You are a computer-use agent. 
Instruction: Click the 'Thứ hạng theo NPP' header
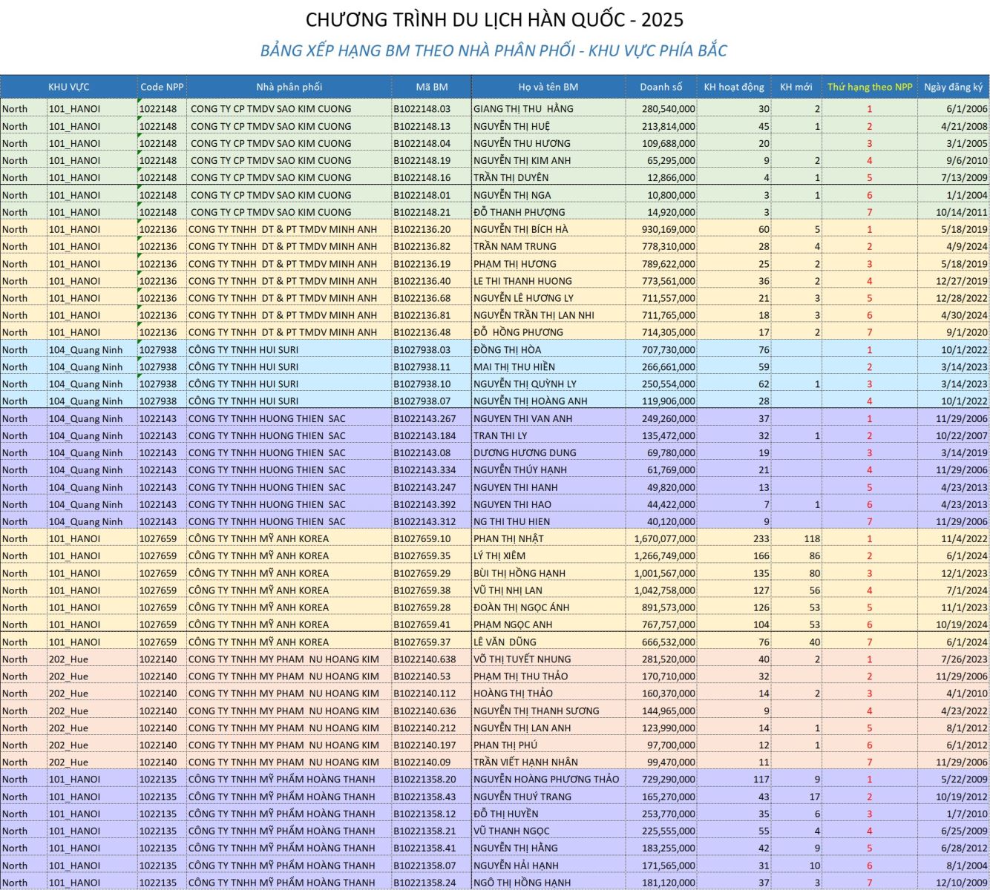[870, 87]
